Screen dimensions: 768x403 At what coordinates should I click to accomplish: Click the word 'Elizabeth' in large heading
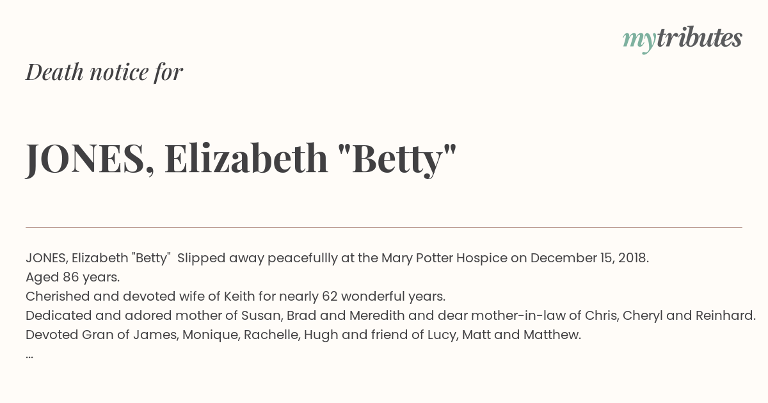[246, 158]
